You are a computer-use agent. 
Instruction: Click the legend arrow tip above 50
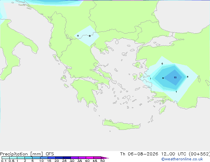click(x=105, y=158)
